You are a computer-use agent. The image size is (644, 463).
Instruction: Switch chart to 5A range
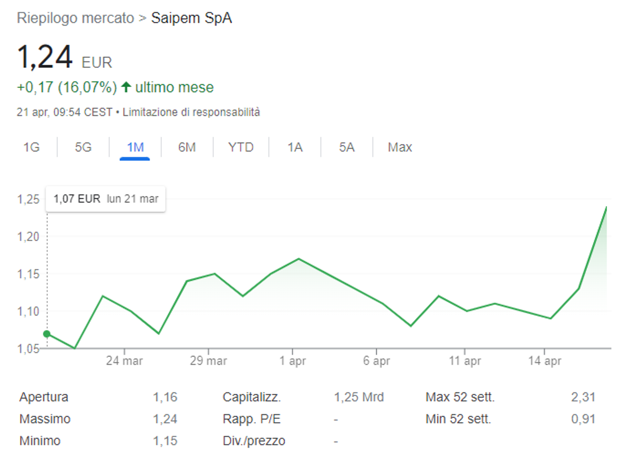347,147
